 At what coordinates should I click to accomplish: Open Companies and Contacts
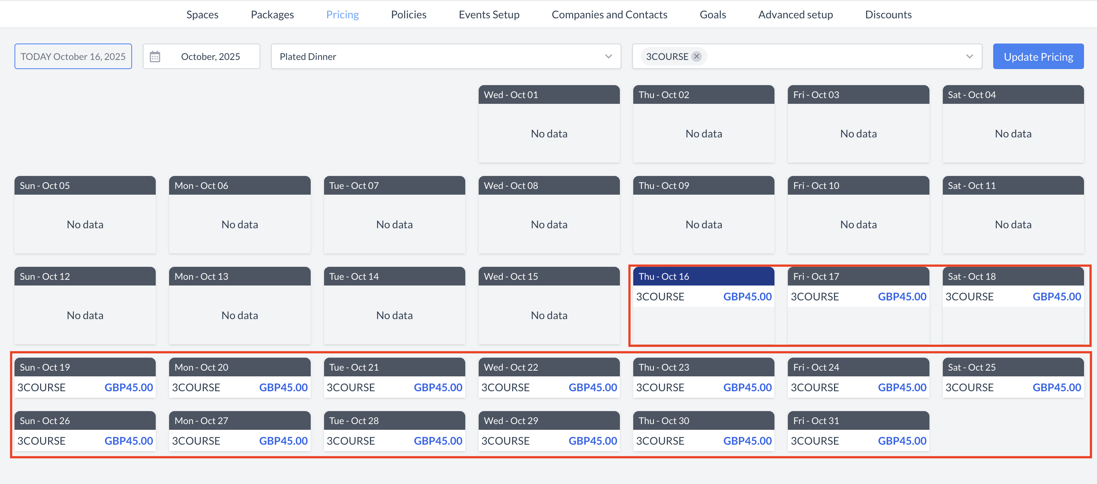tap(610, 14)
